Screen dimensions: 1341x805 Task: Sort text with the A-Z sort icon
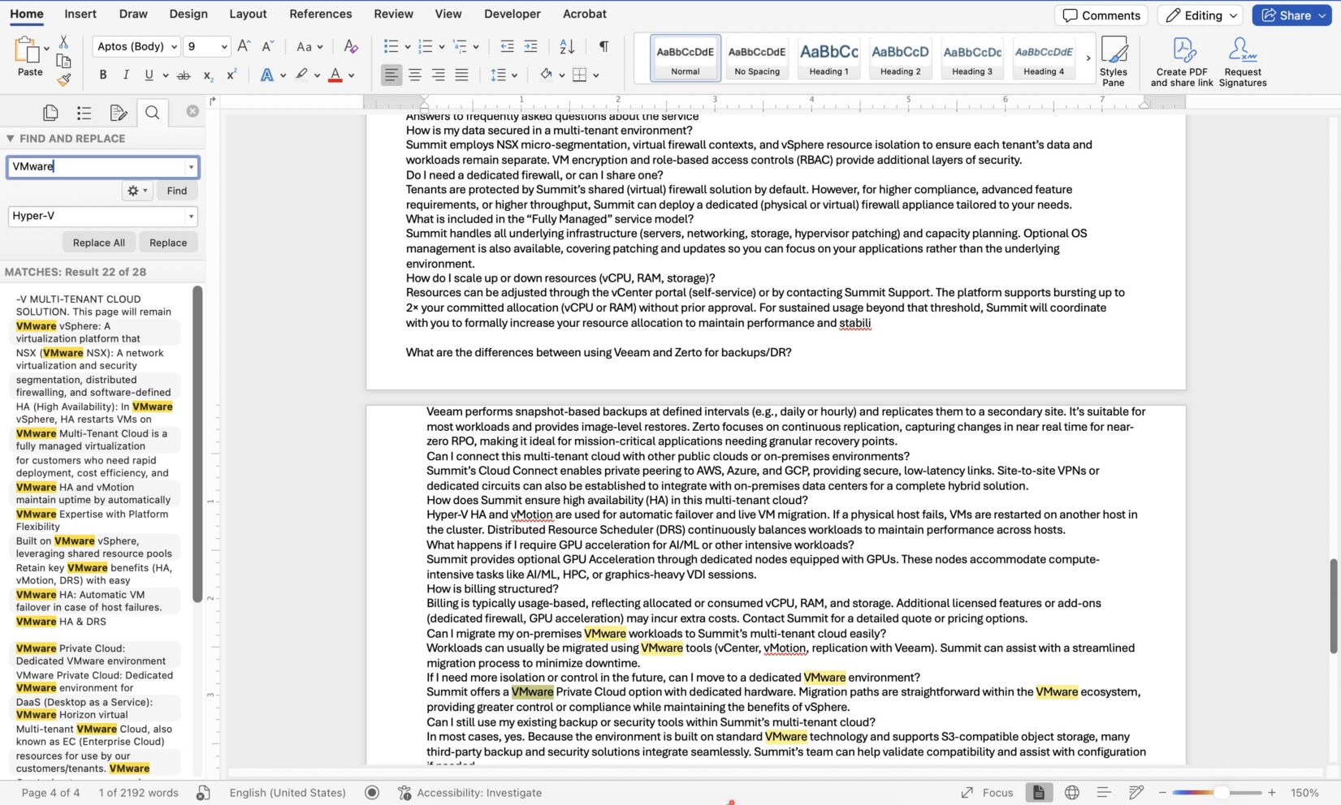[567, 46]
